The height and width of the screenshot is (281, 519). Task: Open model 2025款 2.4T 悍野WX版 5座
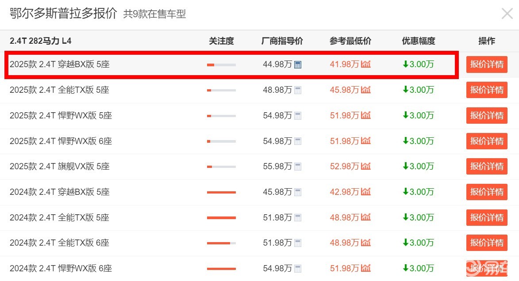click(x=61, y=115)
